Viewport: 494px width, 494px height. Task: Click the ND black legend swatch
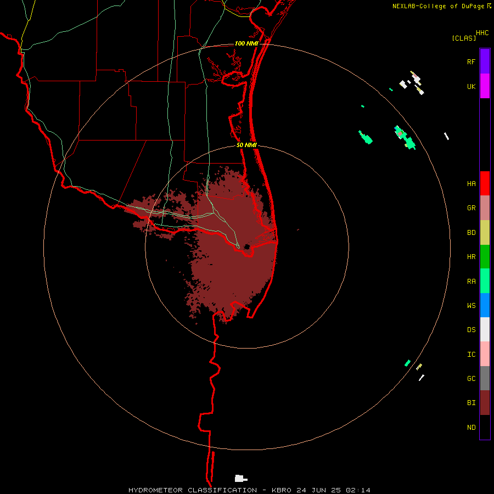click(x=485, y=427)
